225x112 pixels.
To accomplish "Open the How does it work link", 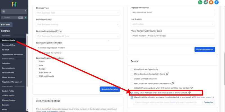I will pos(204,97).
